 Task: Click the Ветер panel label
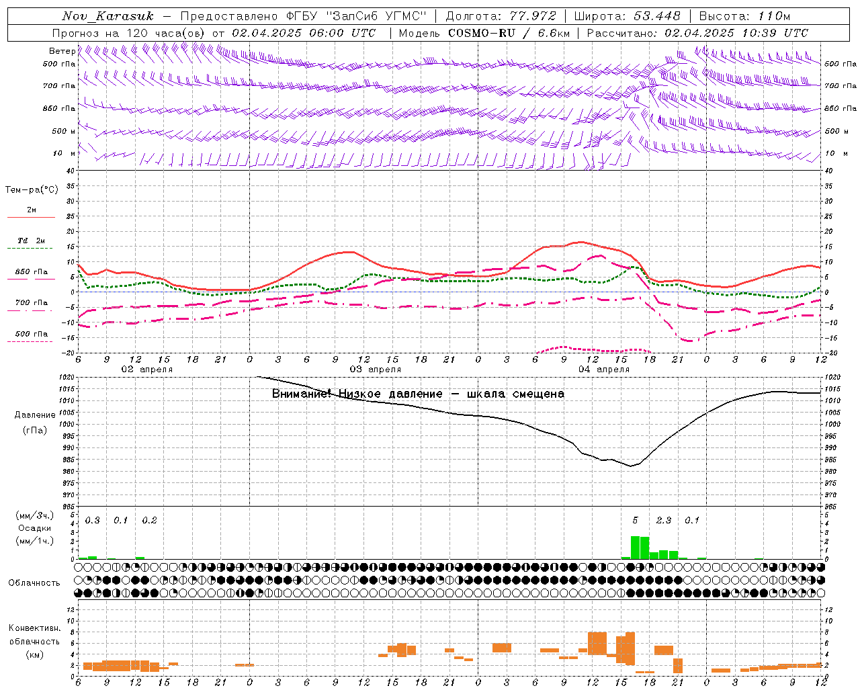click(62, 51)
